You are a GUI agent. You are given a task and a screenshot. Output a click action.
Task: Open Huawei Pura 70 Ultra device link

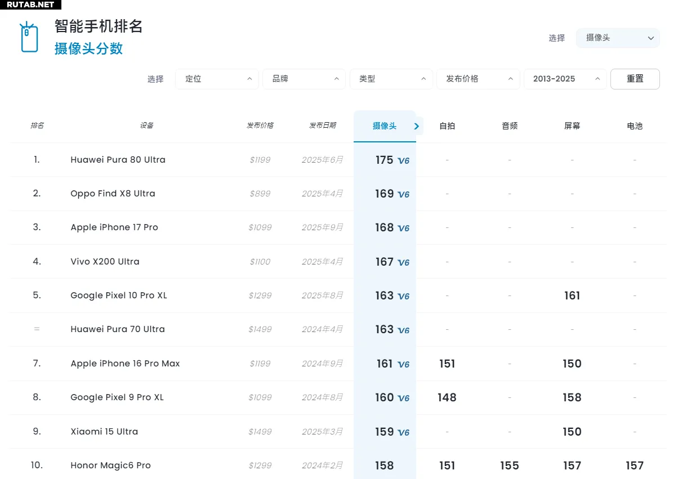118,329
